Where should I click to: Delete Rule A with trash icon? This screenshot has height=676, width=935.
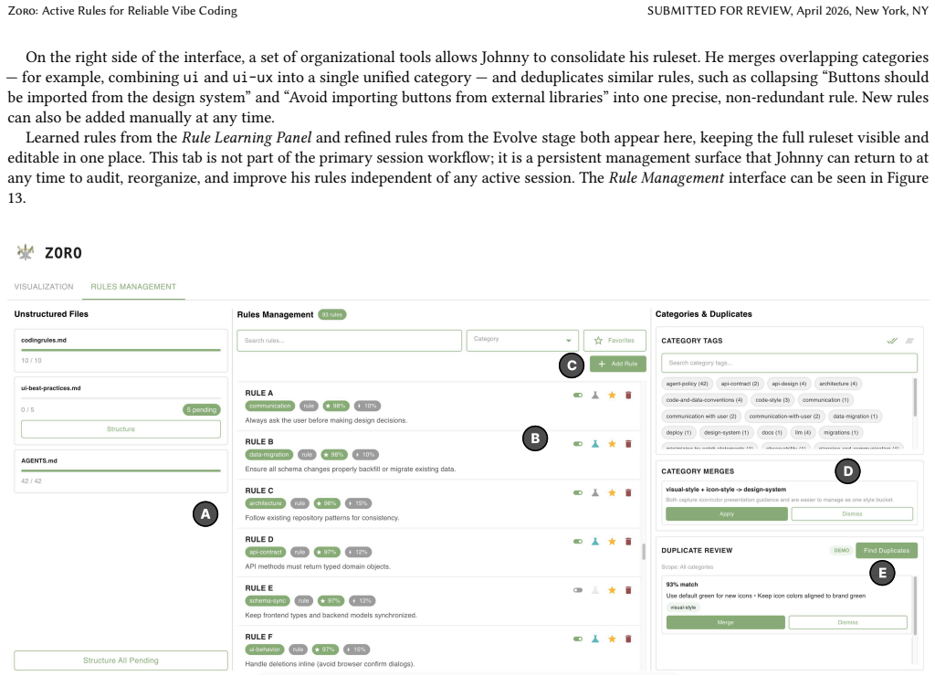click(628, 395)
